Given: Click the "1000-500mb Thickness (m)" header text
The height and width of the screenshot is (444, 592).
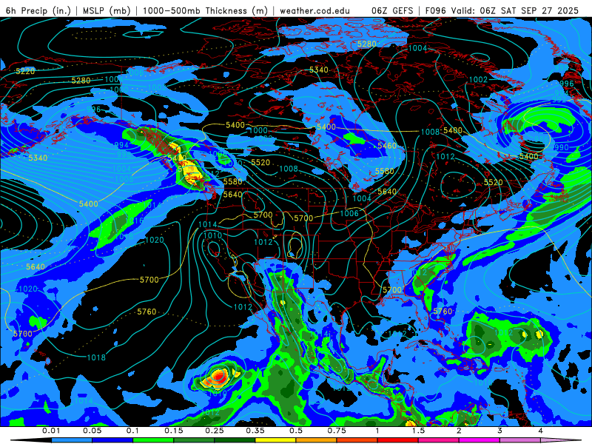Looking at the screenshot, I should (205, 10).
